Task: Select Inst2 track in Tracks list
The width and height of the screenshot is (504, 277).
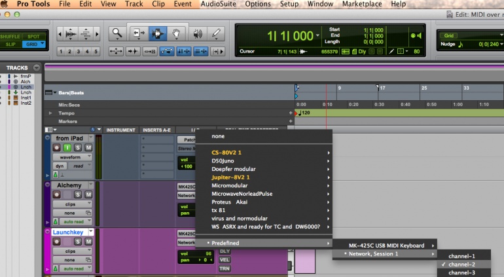Action: (x=26, y=103)
